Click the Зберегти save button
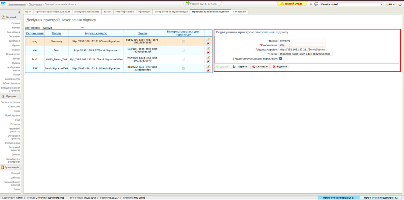This screenshot has height=200, width=404. click(x=240, y=67)
